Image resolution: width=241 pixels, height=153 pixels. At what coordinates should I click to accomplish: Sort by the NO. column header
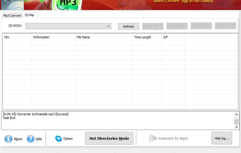pos(17,37)
